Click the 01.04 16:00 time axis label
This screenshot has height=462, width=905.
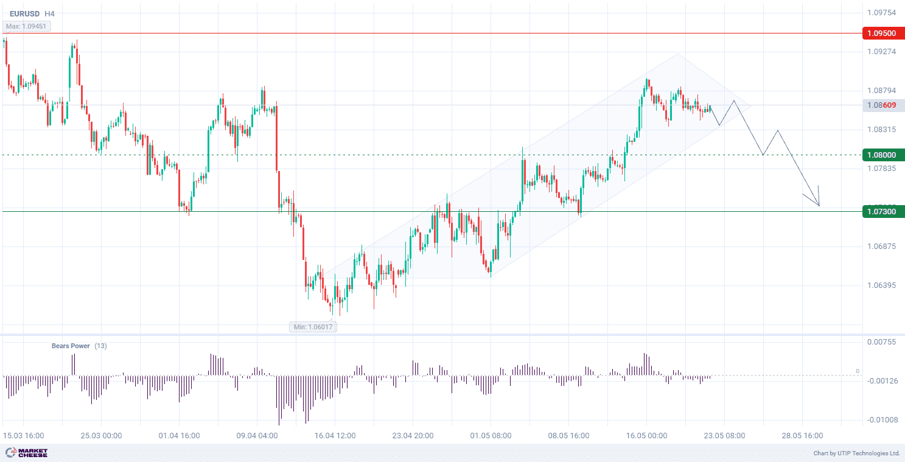[x=179, y=436]
